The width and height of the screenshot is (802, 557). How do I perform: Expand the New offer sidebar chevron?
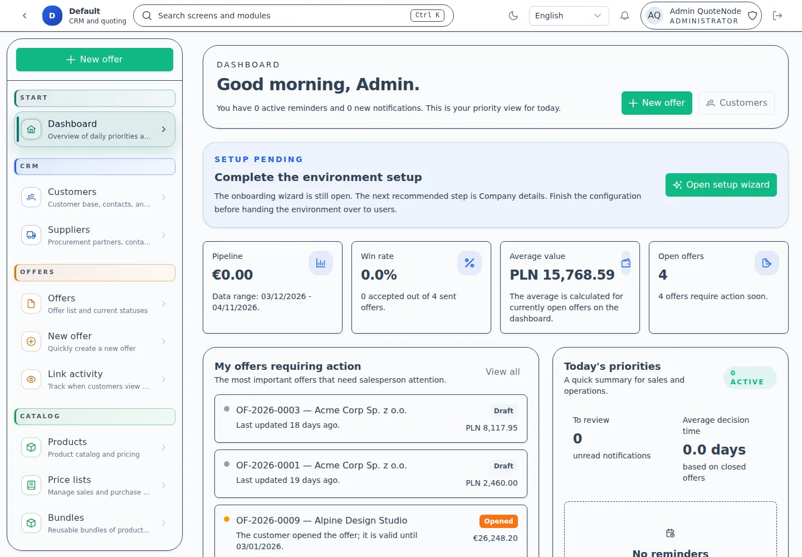[x=163, y=341]
